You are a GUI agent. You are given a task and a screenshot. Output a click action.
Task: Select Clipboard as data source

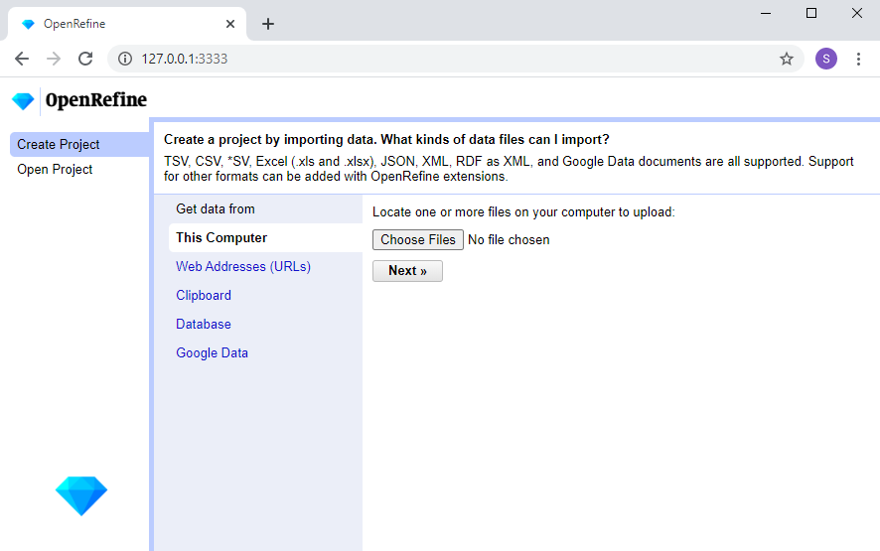204,295
